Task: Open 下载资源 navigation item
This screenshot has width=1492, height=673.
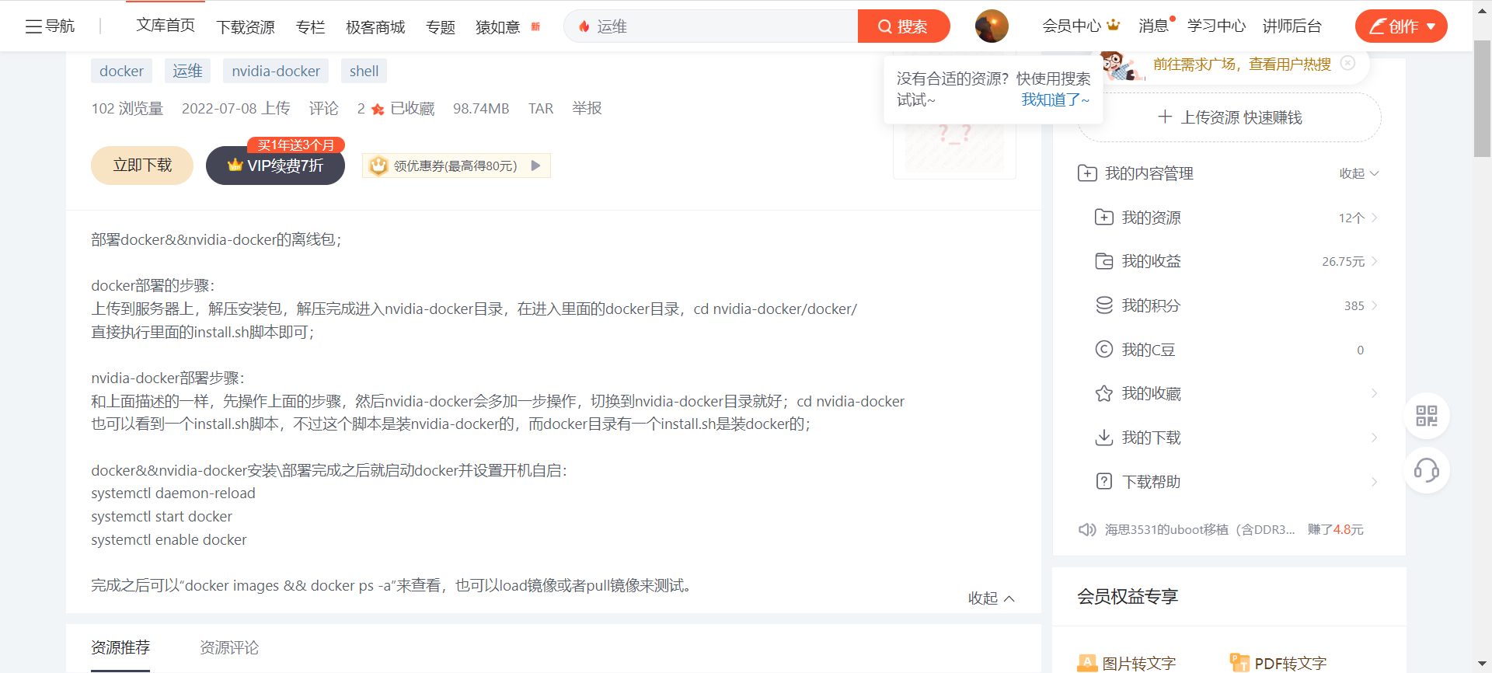Action: pos(246,27)
